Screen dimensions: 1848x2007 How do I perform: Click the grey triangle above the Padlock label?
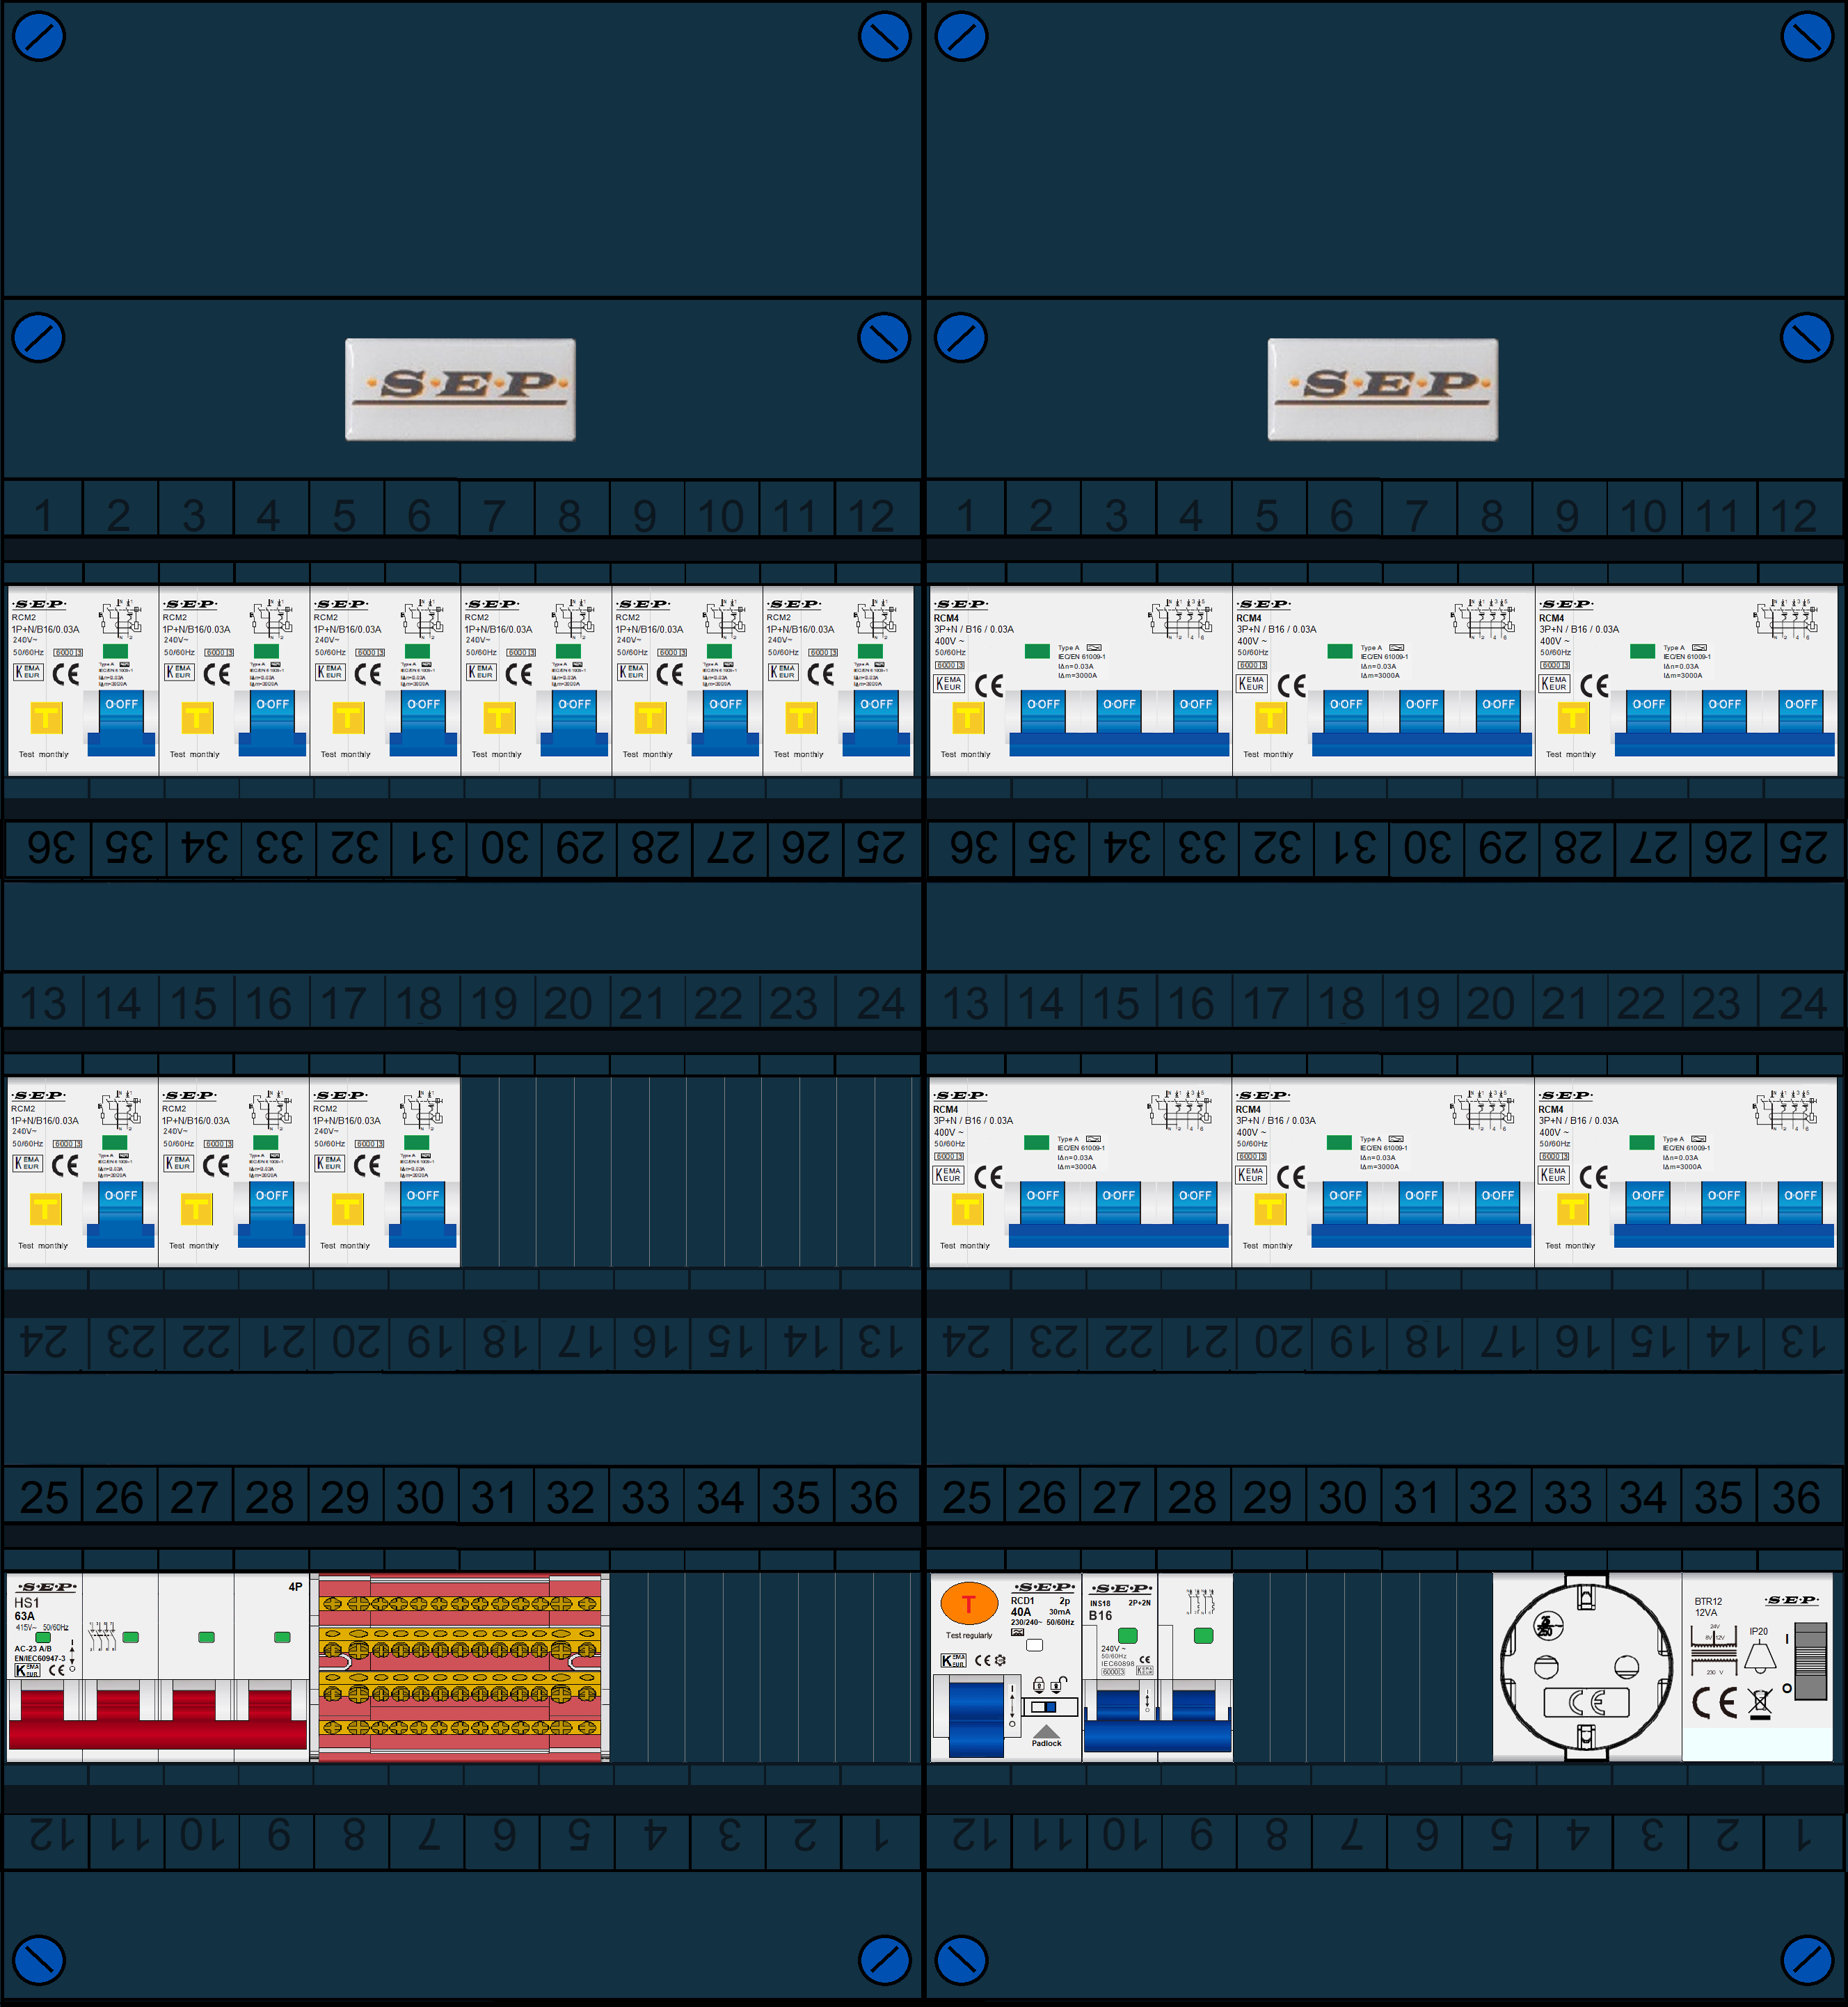[1046, 1731]
